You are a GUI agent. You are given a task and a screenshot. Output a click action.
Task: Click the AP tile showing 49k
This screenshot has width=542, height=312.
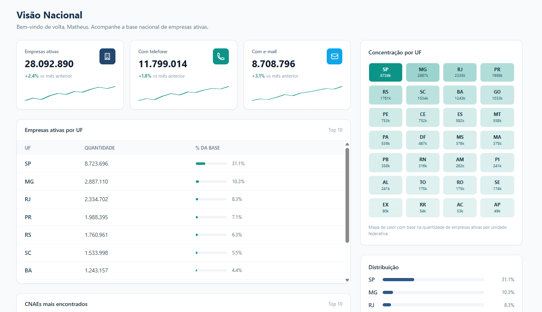coord(497,208)
